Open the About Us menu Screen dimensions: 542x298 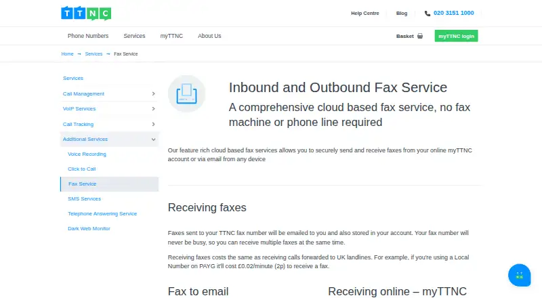tap(209, 36)
